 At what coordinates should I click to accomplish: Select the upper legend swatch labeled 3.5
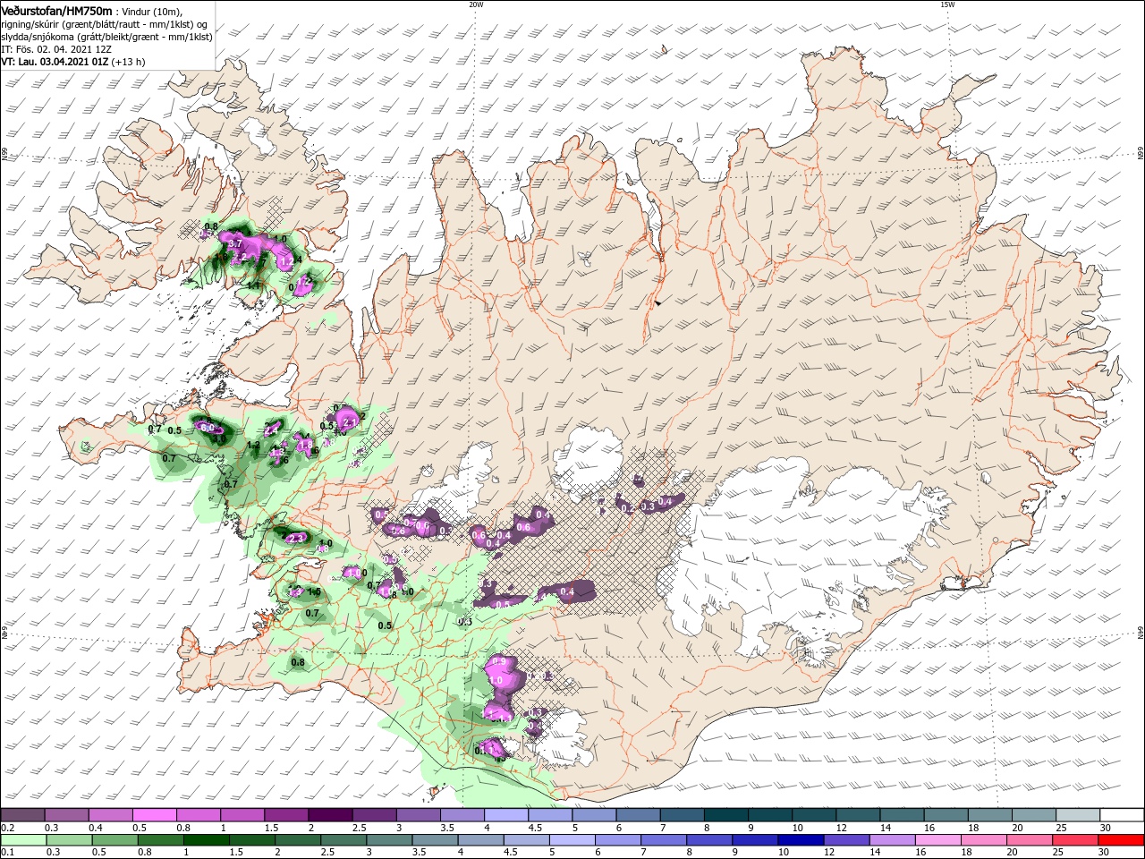(462, 815)
